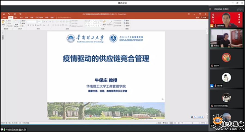Screen dimensions: 245x132
Task: Switch to the Insert ribbon tab
Action: (x=16, y=17)
